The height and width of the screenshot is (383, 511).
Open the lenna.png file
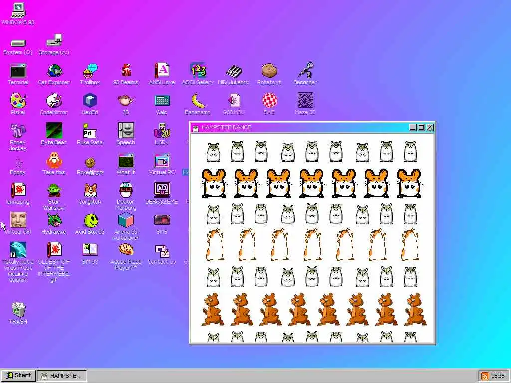pos(18,190)
